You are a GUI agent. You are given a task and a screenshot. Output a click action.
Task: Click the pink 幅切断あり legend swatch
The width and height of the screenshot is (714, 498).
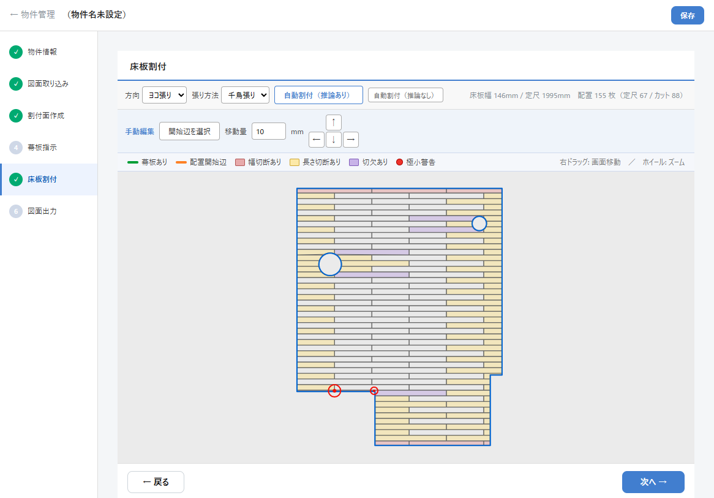[x=240, y=162]
